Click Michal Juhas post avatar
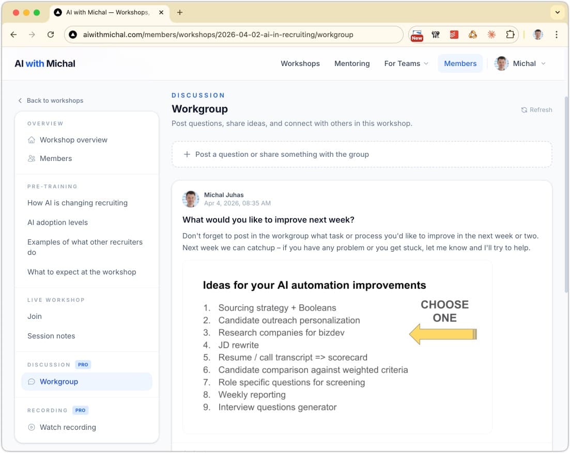The width and height of the screenshot is (570, 453). [191, 199]
